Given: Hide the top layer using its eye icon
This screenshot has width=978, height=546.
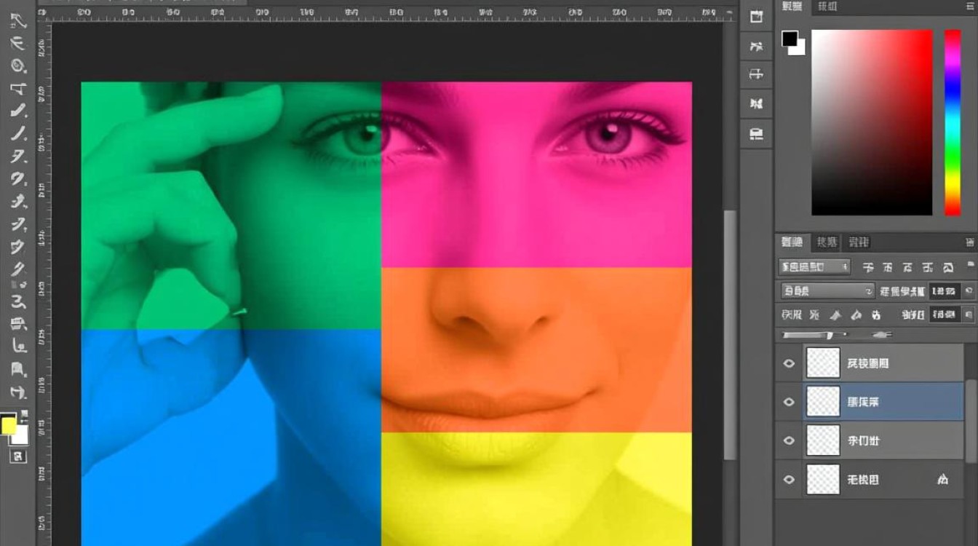Looking at the screenshot, I should [789, 363].
